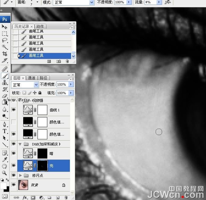Viewport: 206px width, 200px height.
Task: Select the Eyedropper tool
Action: point(5,159)
